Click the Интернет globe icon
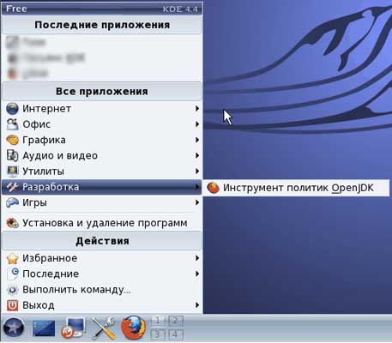The height and width of the screenshot is (343, 392). pos(12,109)
